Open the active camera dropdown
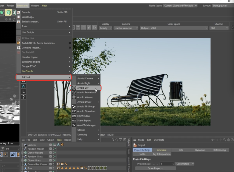 [x=126, y=28]
